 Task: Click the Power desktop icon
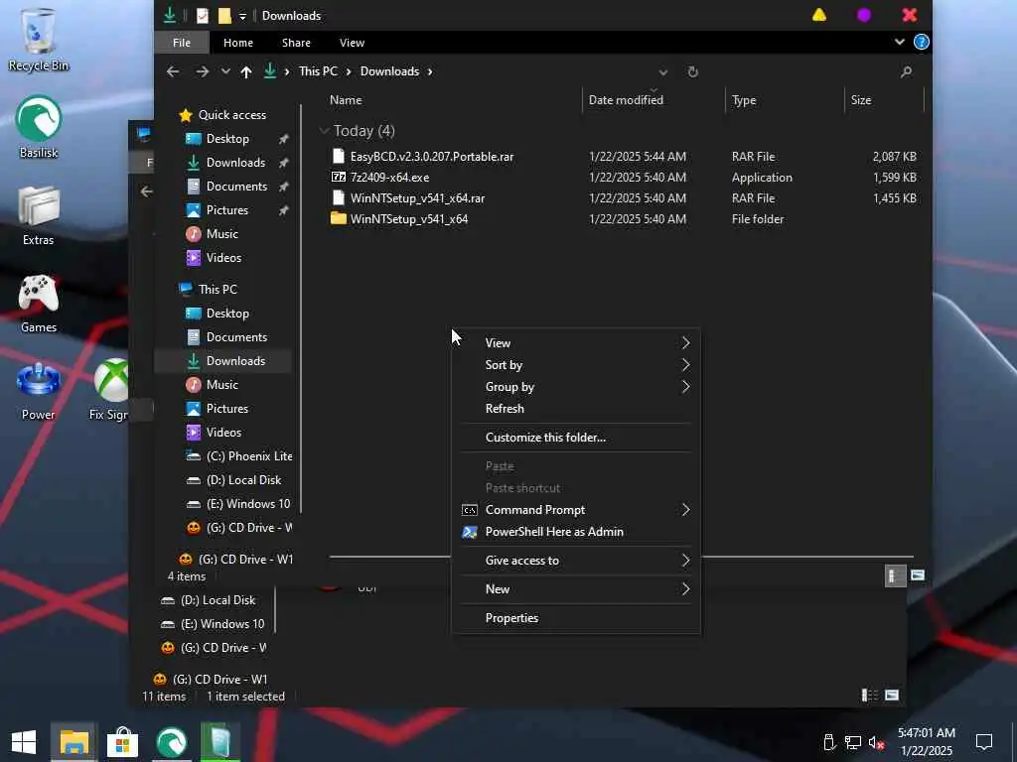coord(39,391)
